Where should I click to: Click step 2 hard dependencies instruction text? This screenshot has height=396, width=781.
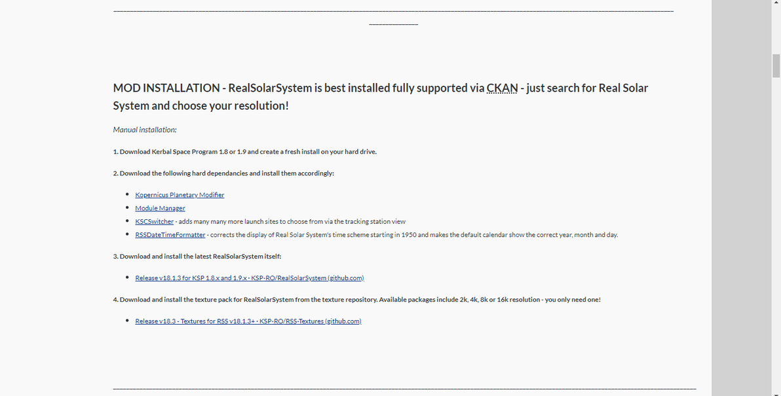[223, 173]
